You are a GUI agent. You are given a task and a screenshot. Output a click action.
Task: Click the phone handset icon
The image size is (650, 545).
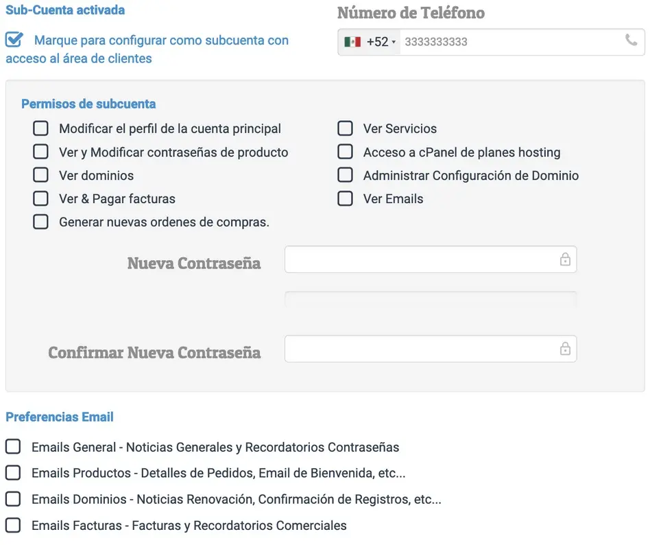point(631,40)
